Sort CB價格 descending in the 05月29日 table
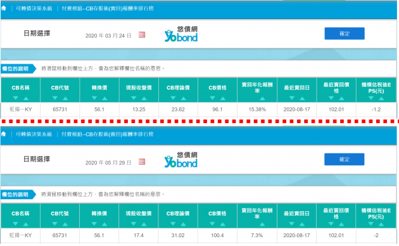 pyautogui.click(x=212, y=224)
